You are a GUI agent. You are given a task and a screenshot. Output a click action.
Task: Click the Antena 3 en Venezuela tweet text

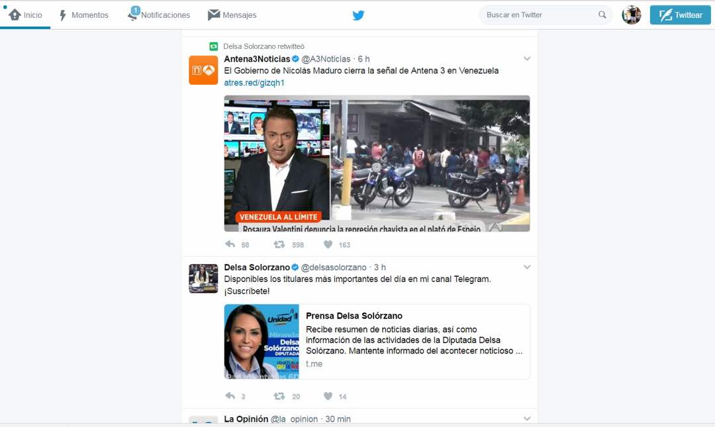tap(361, 71)
